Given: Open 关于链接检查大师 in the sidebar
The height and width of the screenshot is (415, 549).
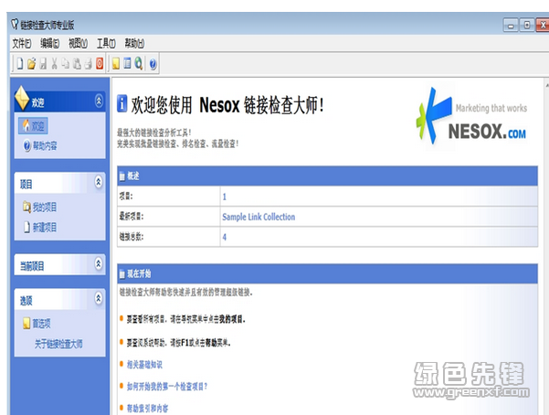Looking at the screenshot, I should (x=58, y=344).
